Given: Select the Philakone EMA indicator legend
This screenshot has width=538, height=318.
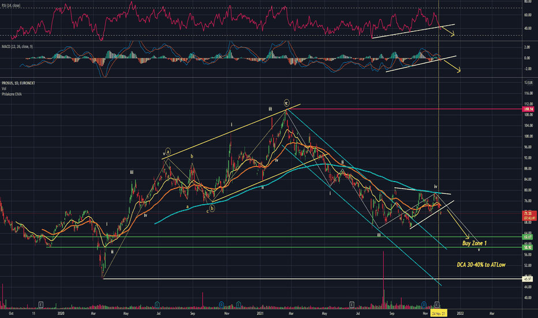Looking at the screenshot, I should click(12, 94).
